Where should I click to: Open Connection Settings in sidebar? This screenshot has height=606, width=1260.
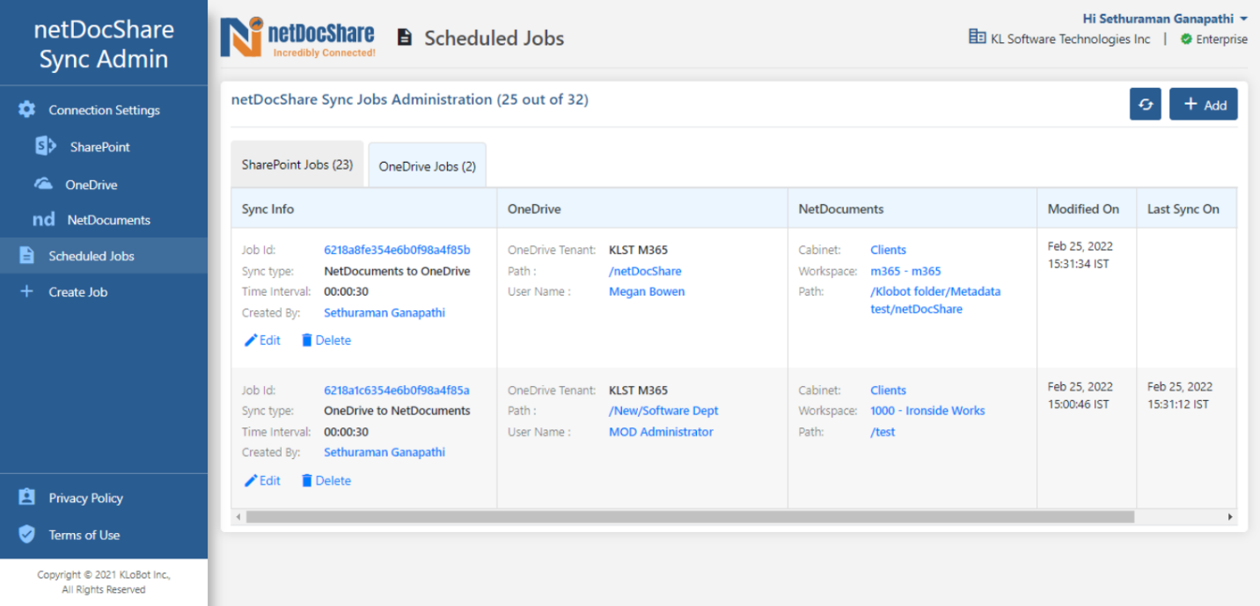click(104, 110)
